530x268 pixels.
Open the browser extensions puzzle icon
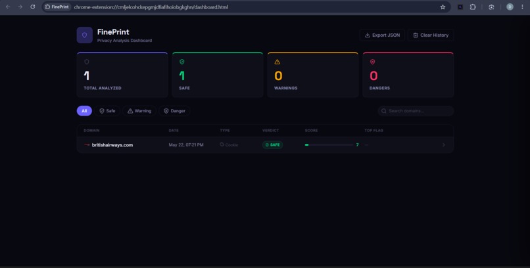click(473, 7)
